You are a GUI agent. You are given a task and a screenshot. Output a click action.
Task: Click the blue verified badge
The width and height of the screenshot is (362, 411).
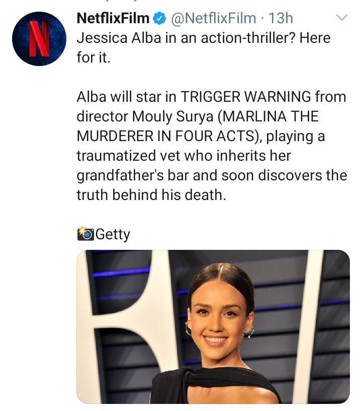[x=159, y=19]
